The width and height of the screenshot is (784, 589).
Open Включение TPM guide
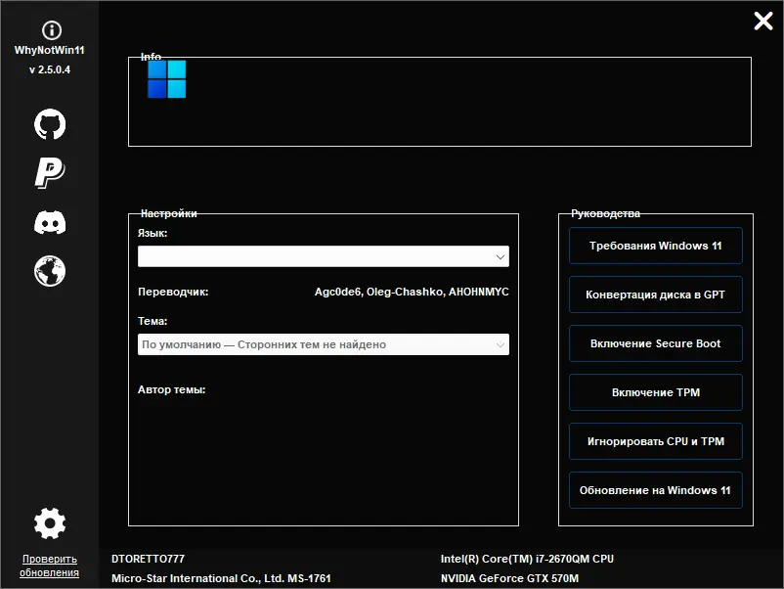pos(656,392)
